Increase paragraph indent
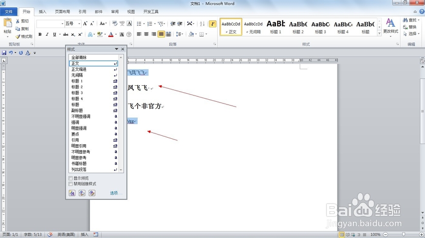 pos(180,24)
